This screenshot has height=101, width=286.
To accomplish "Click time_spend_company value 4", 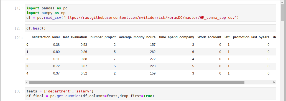I will pos(193,59).
